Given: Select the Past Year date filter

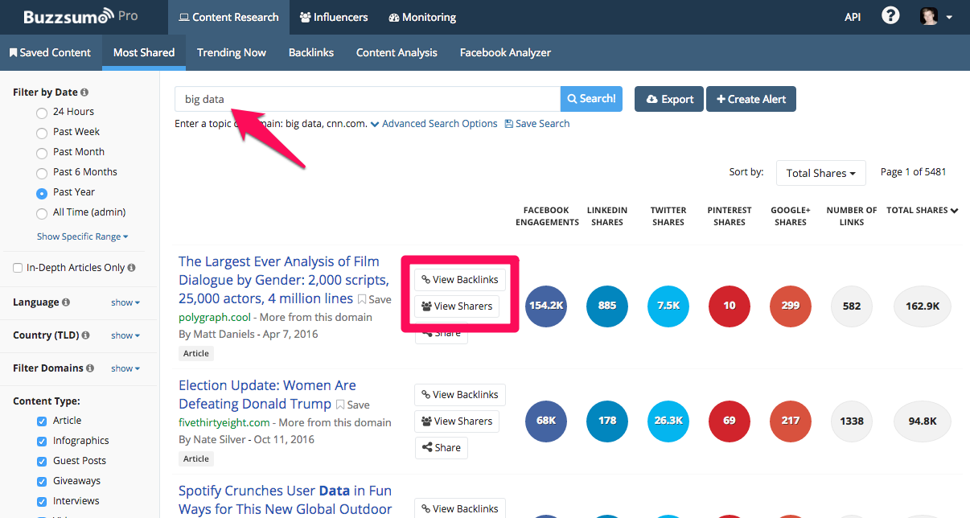Looking at the screenshot, I should (42, 193).
